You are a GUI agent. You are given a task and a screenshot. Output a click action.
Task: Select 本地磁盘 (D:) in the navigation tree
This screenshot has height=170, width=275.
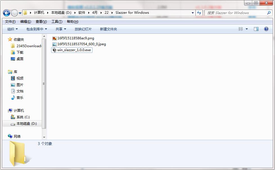point(26,124)
